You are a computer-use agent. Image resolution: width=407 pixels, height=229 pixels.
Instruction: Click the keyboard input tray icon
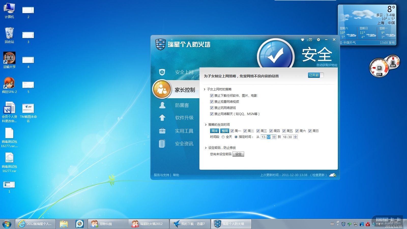(x=332, y=224)
